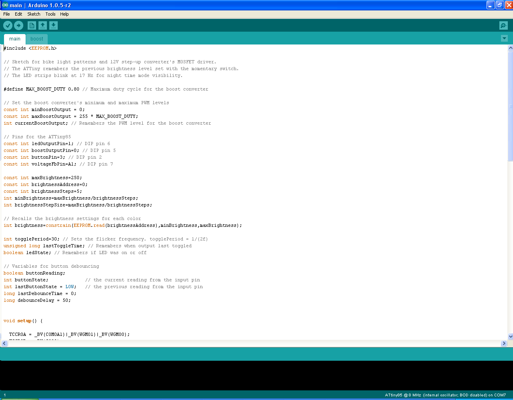Open the tab options dropdown arrow
Image resolution: width=513 pixels, height=400 pixels.
(x=504, y=38)
